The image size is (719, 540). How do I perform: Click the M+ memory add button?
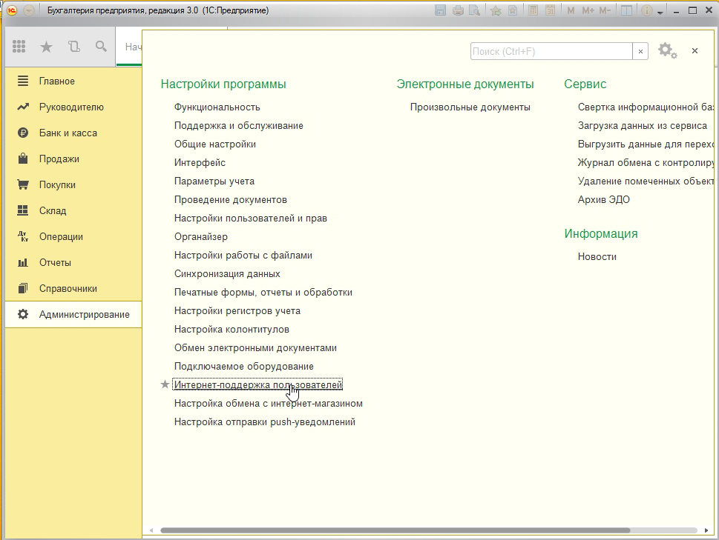tap(588, 10)
